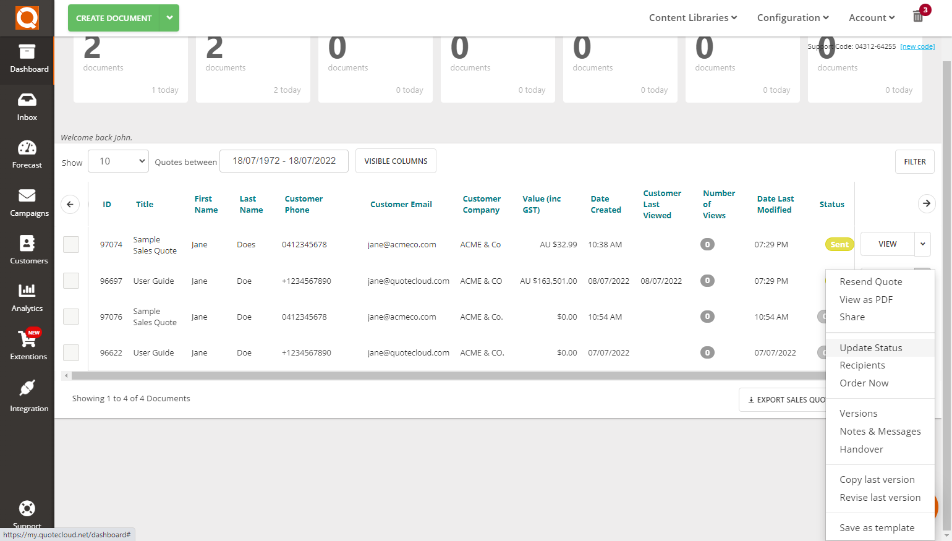Tick the checkbox next to User Guide 96697
The image size is (952, 541).
[70, 280]
